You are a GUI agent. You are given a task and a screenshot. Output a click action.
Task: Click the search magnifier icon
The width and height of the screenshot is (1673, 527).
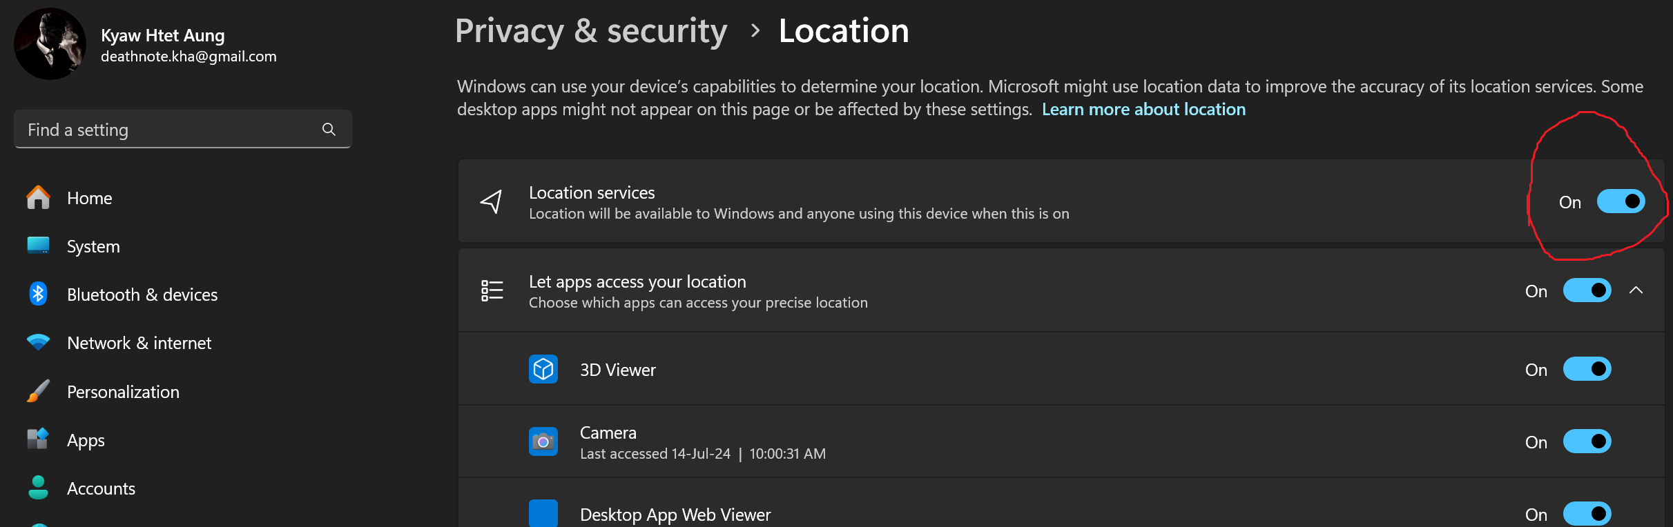[329, 130]
